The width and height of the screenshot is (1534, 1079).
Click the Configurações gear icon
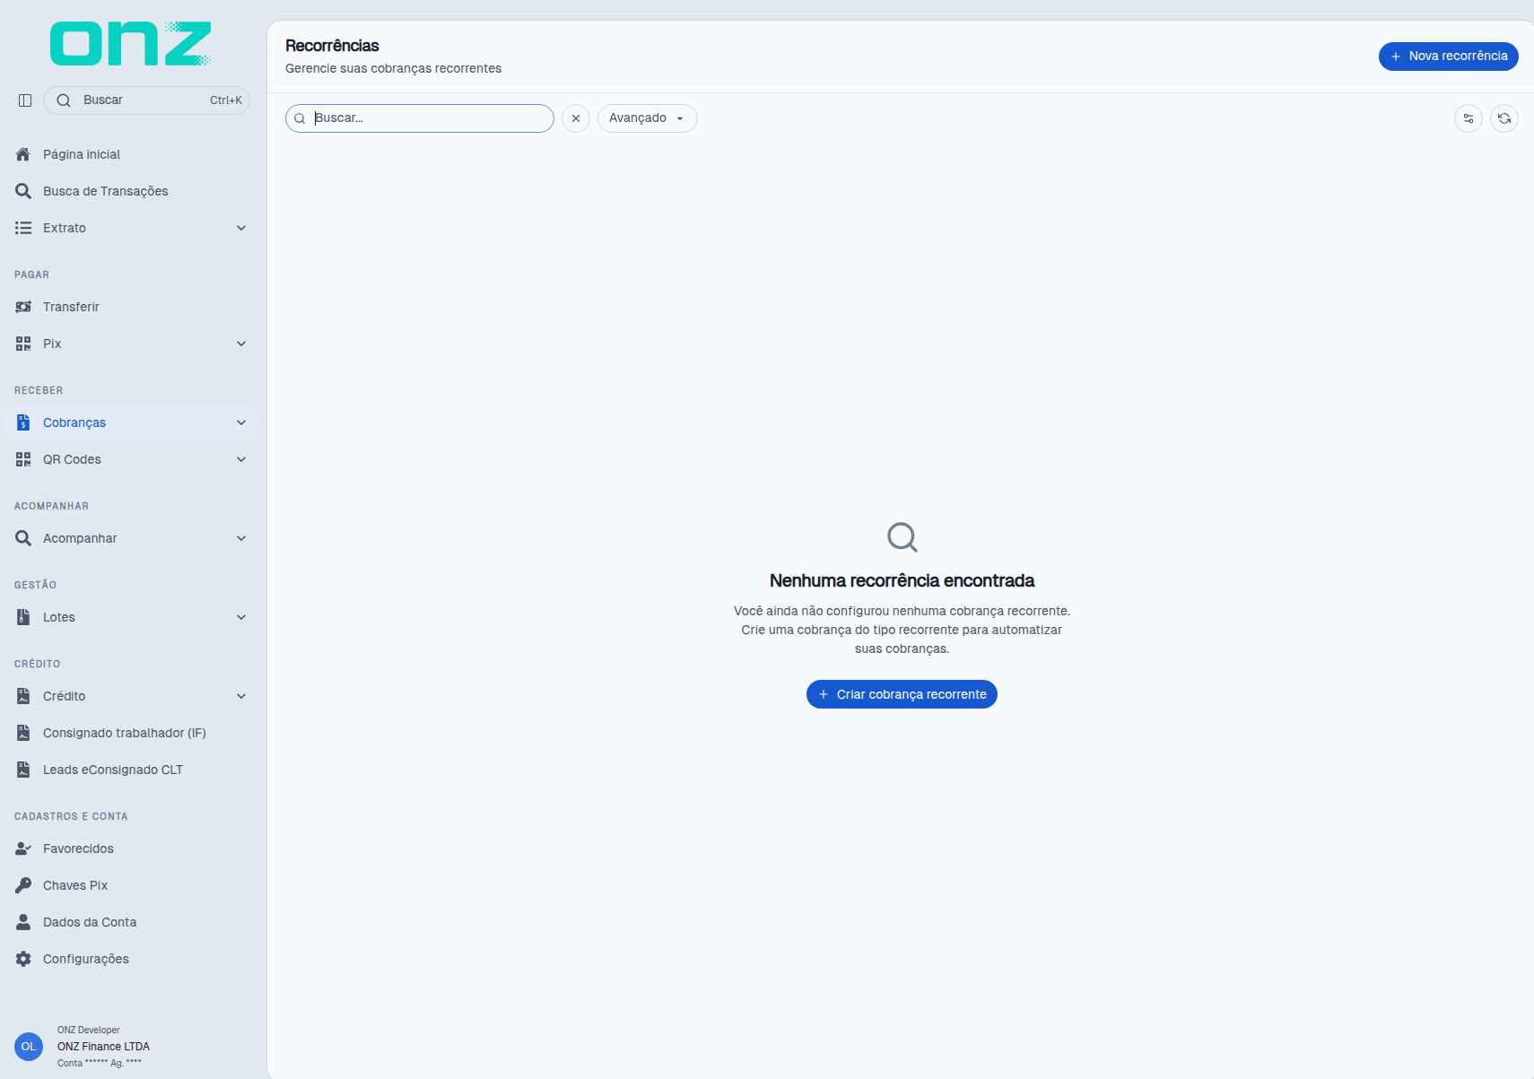pyautogui.click(x=23, y=959)
